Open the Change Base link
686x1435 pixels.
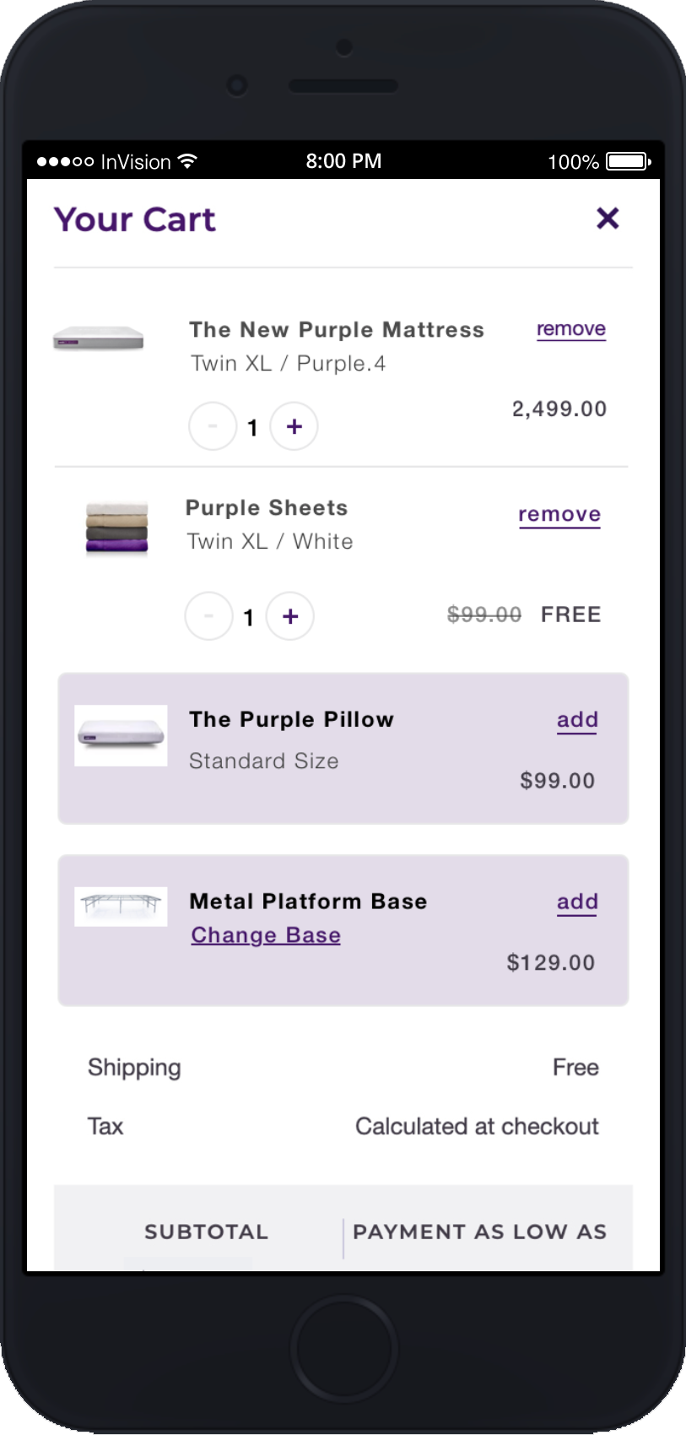(266, 935)
